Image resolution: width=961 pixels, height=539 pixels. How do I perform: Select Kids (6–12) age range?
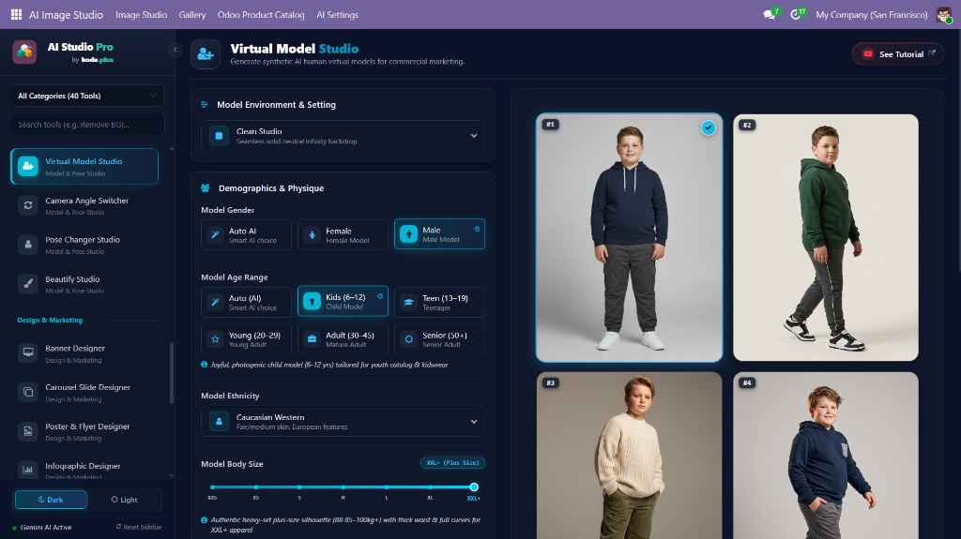[343, 301]
